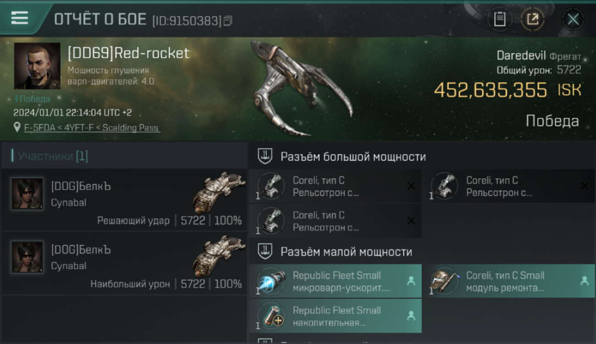
Task: Select Republic Fleet Small микроварп-ускоритель module
Action: [x=335, y=281]
